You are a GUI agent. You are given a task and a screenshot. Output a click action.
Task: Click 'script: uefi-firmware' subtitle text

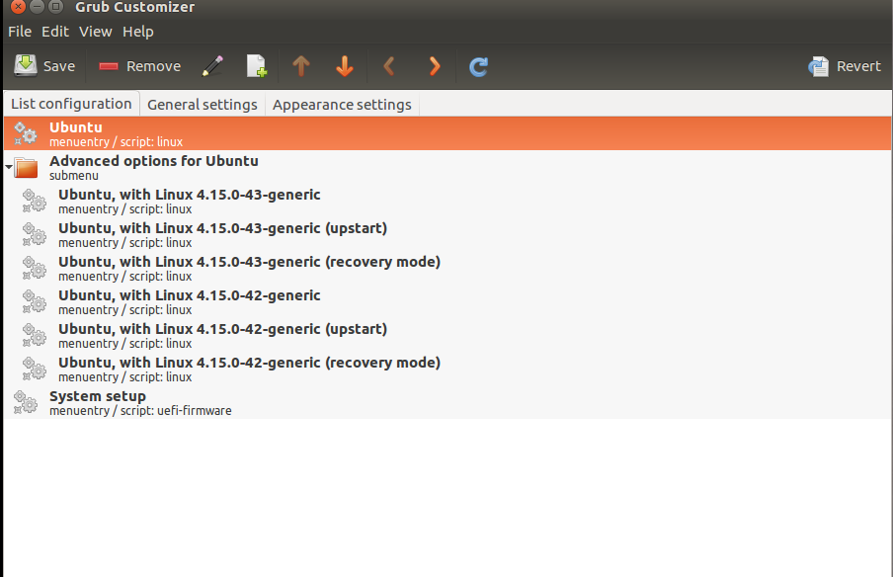[176, 411]
